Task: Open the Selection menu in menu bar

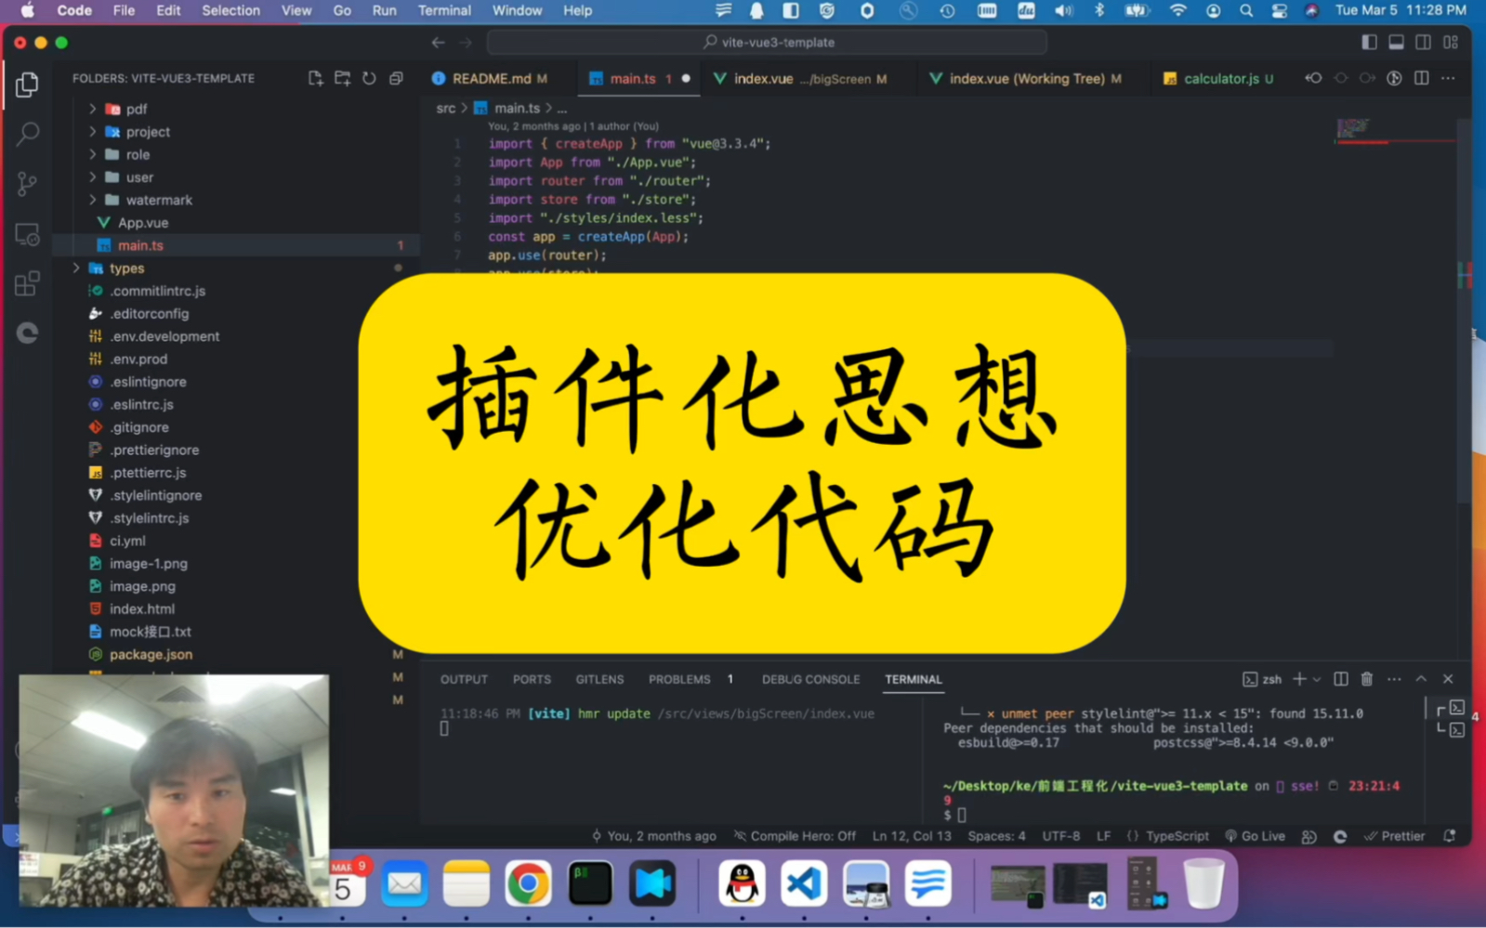Action: coord(230,10)
